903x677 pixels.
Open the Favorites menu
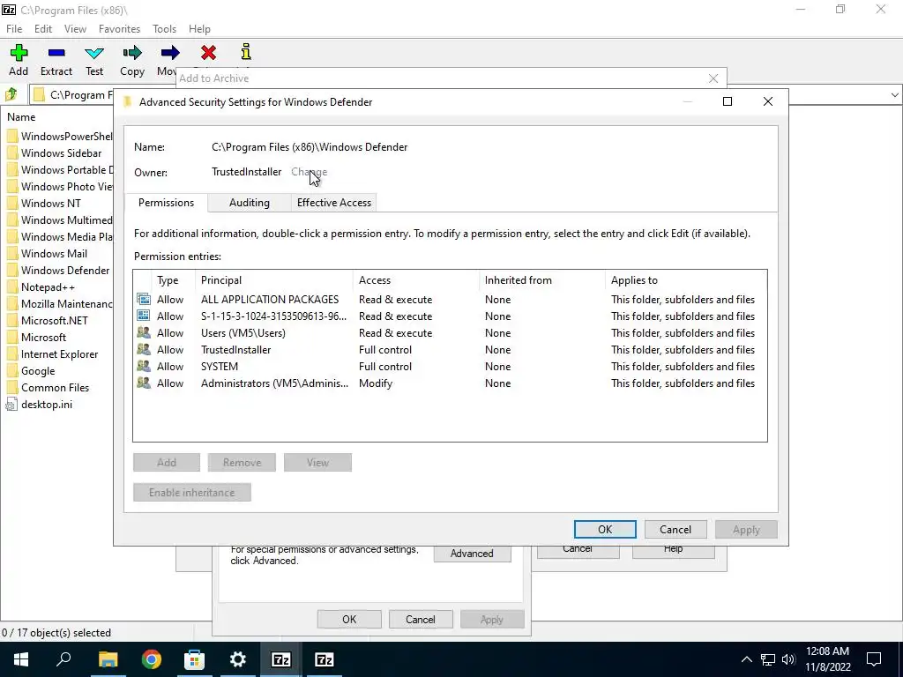(x=119, y=29)
